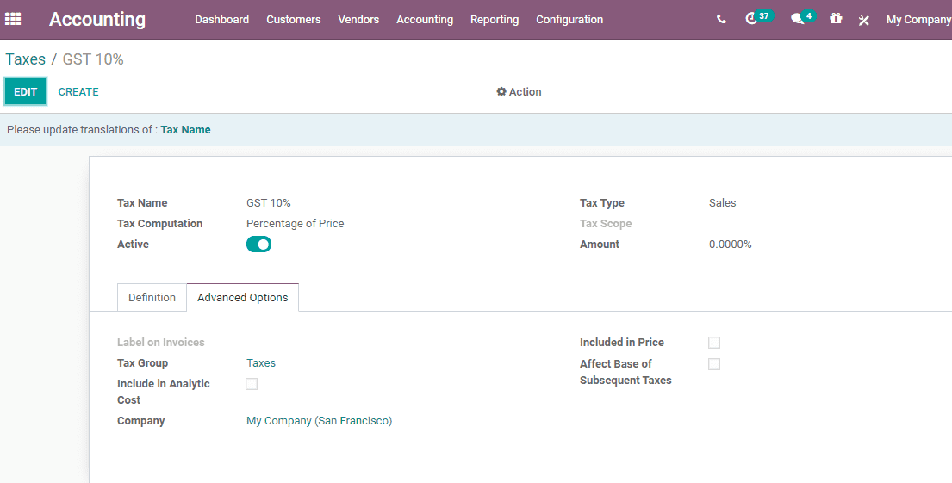Image resolution: width=952 pixels, height=483 pixels.
Task: Click the GST 10% tax name value
Action: point(268,202)
